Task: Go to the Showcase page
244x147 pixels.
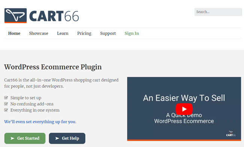Action: [x=39, y=33]
